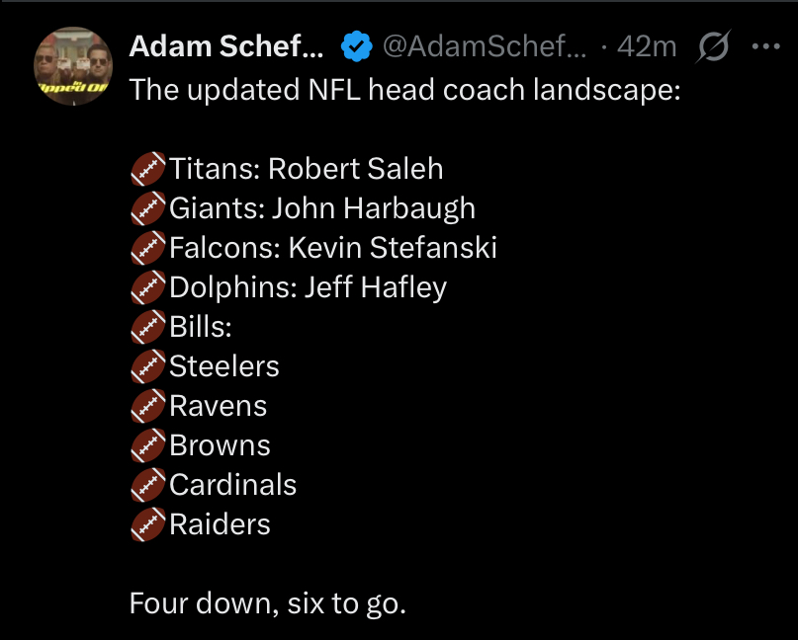Click the "John Harbaugh" text
The width and height of the screenshot is (798, 640).
coord(373,208)
